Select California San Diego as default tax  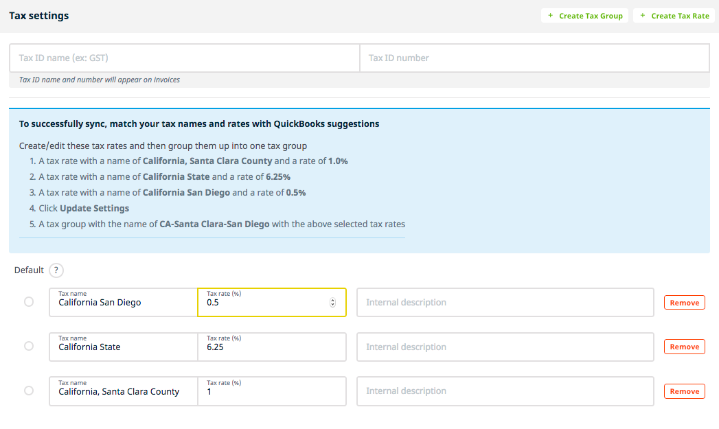[x=29, y=302]
